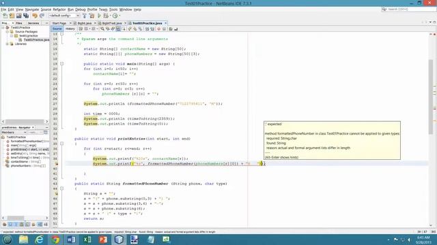
Task: Click the Save All toolbar icon
Action: (x=26, y=16)
